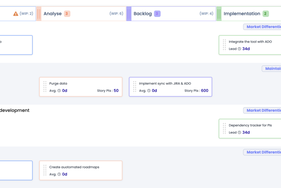The image size is (281, 188).
Task: Click the Maintain tag label
Action: [272, 69]
